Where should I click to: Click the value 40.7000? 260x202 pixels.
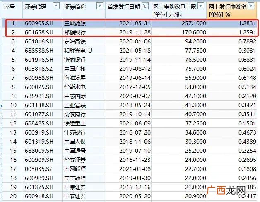tap(195, 114)
